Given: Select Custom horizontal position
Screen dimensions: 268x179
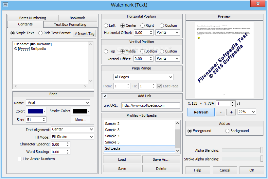Looking at the screenshot, I should click(x=168, y=25).
